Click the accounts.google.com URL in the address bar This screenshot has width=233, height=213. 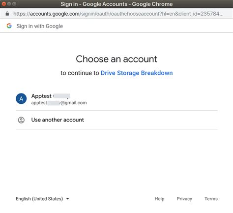point(118,14)
